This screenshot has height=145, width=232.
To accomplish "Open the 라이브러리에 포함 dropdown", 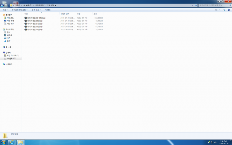I will [20, 10].
